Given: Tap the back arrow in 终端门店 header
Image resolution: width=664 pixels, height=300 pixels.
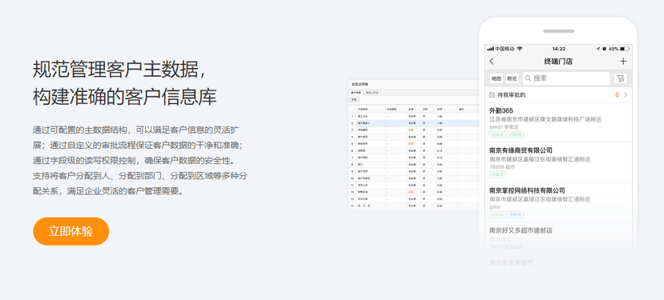Looking at the screenshot, I should 492,62.
